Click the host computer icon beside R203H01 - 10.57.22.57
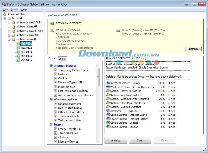 coord(52,23)
